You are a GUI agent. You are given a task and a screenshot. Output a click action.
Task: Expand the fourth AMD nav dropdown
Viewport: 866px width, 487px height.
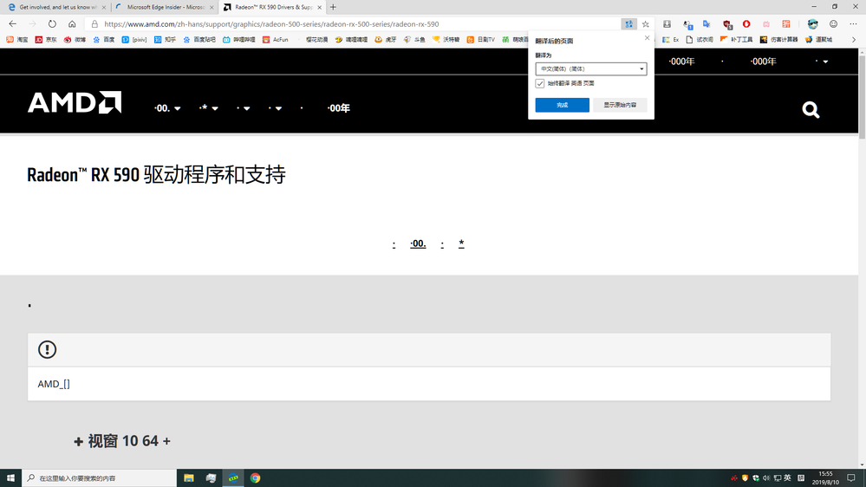coord(275,108)
